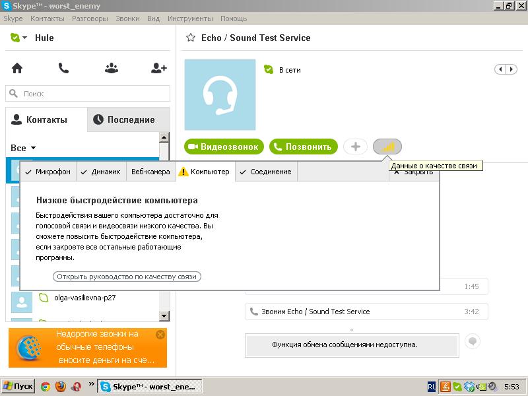This screenshot has width=528, height=396.
Task: Click the green Позвонить call button
Action: [304, 147]
